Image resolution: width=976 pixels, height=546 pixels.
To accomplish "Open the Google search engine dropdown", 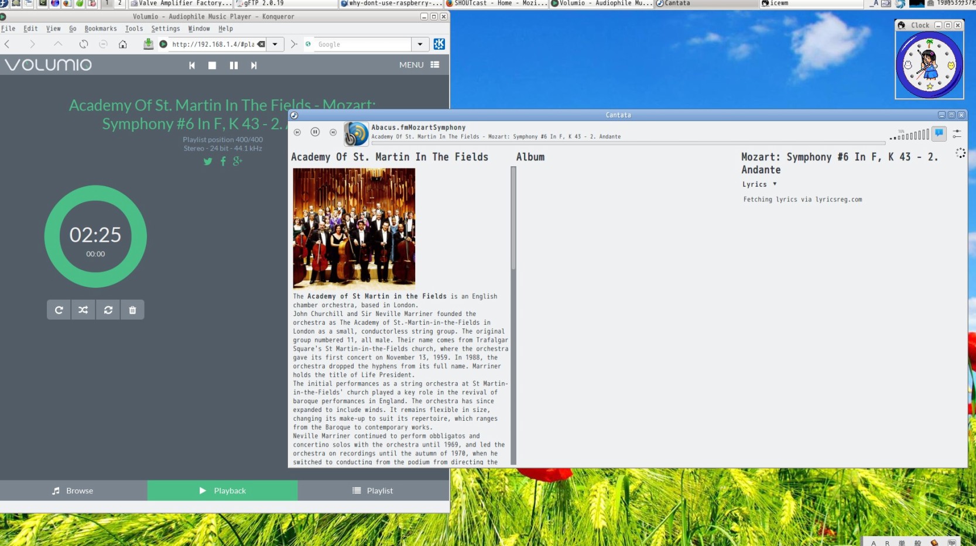I will point(420,44).
